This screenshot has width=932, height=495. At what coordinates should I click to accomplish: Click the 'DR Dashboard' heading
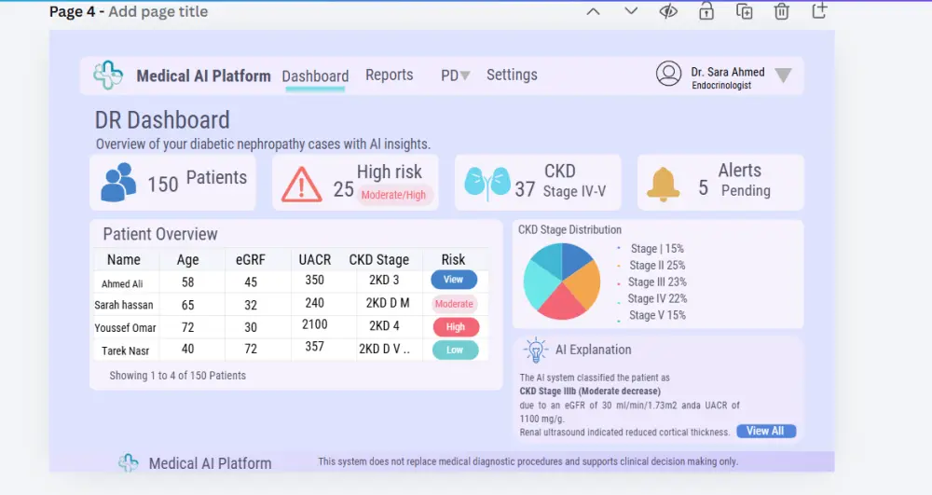162,120
